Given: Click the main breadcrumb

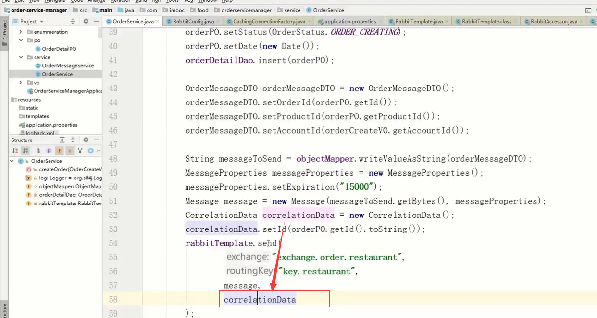Looking at the screenshot, I should pos(102,10).
